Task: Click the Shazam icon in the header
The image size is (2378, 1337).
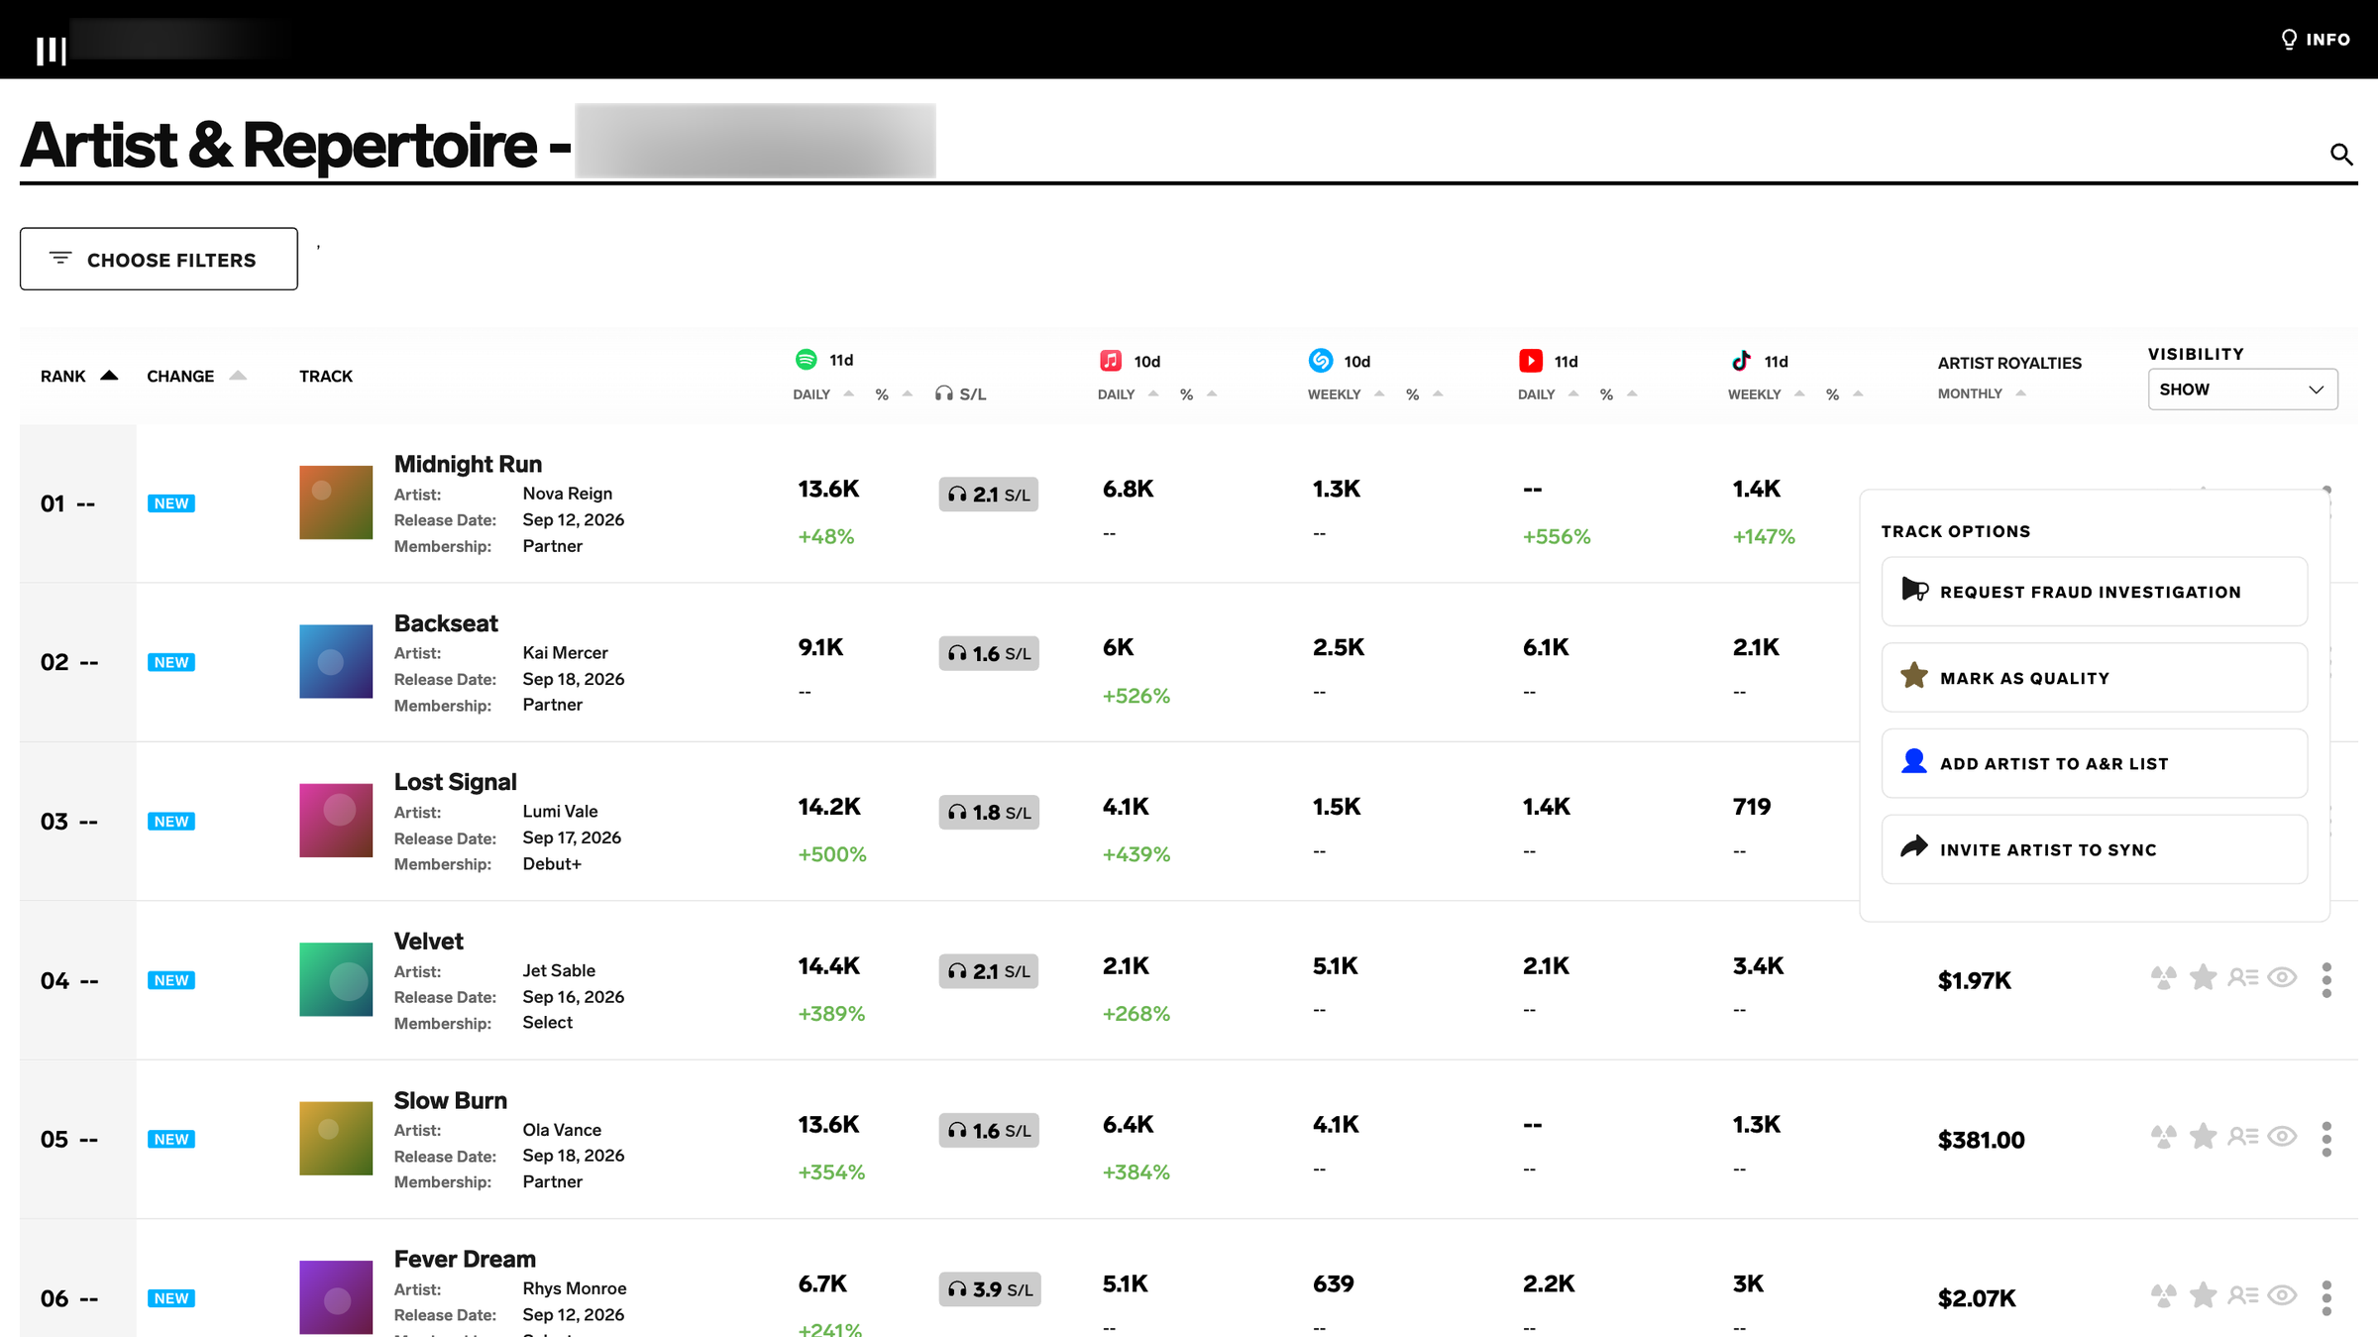Action: click(x=1321, y=361)
